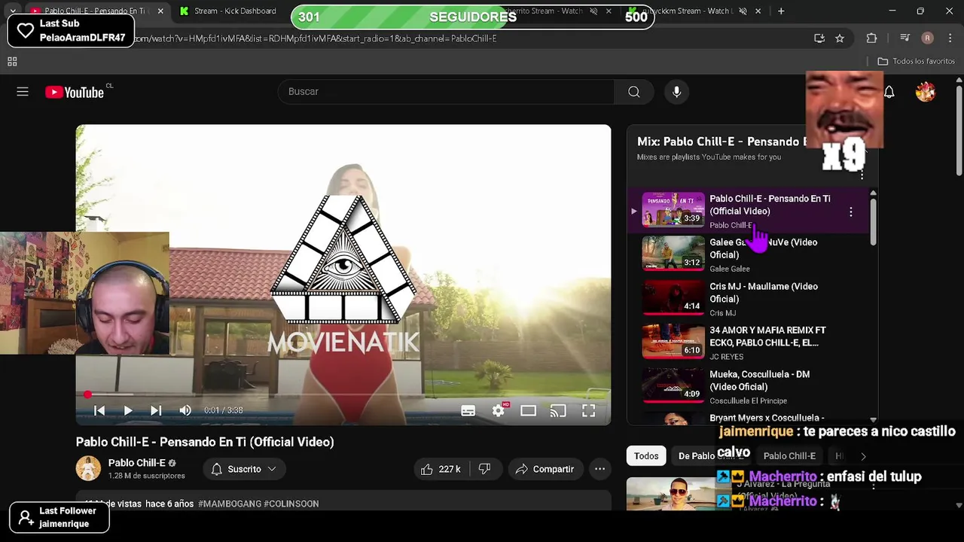964x542 pixels.
Task: Mute the video player volume
Action: [x=185, y=410]
